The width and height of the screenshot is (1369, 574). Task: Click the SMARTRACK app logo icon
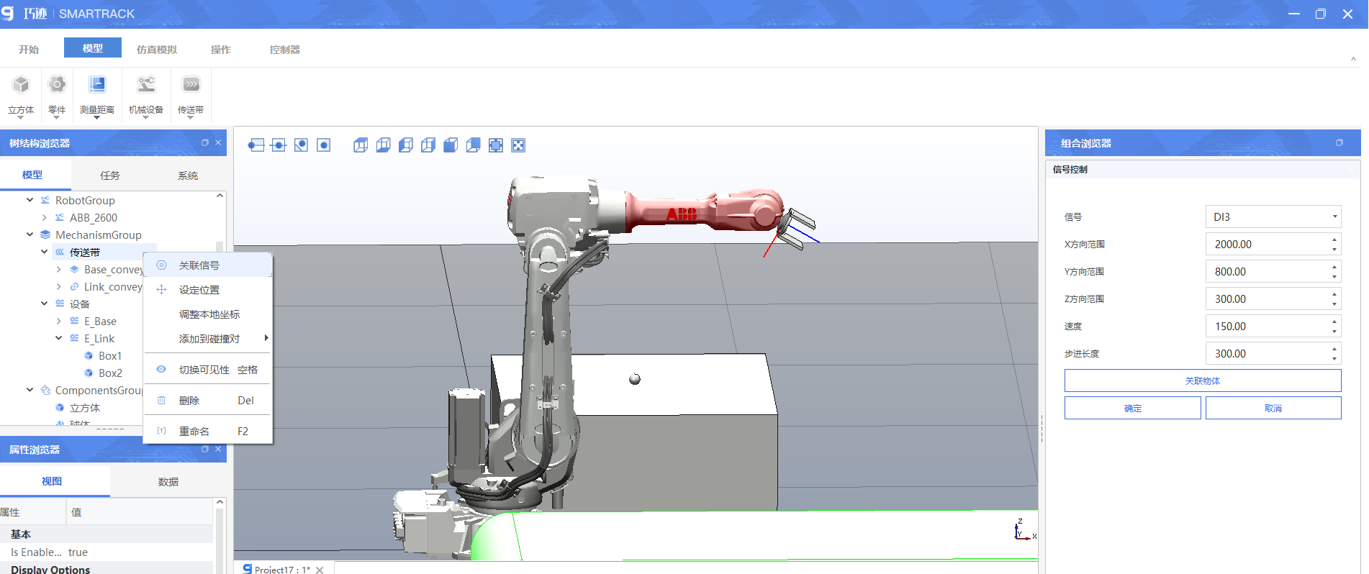coord(7,14)
